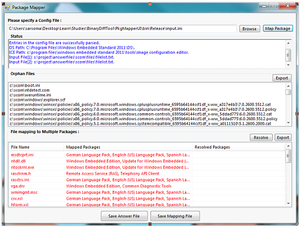The width and height of the screenshot is (300, 227).
Task: Click the Package Mapper title bar icon
Action: (7, 7)
